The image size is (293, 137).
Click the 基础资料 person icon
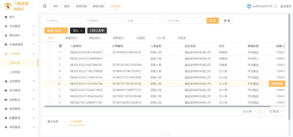6,36
